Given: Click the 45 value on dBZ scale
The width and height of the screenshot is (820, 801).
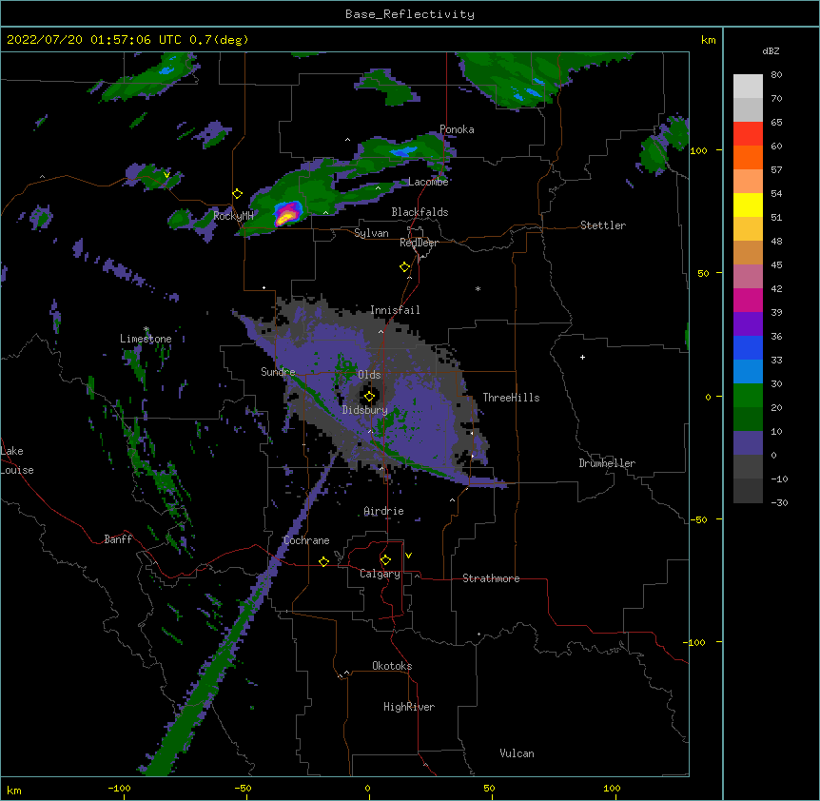Looking at the screenshot, I should tap(776, 265).
